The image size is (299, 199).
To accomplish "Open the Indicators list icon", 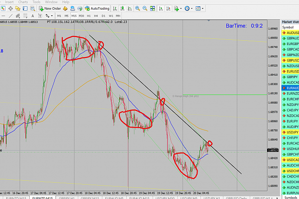I will tap(177, 9).
